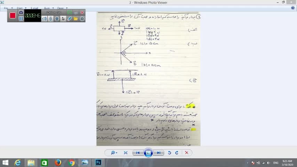Viewport: 297px width, 167px height.
Task: Open the Burn menu
Action: (48, 8)
